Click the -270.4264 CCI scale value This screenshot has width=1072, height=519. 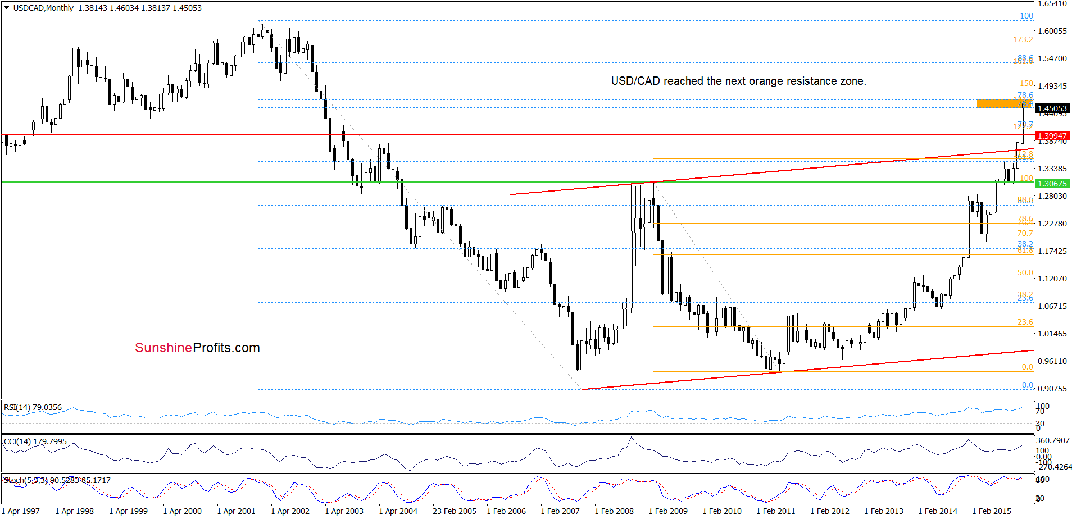pyautogui.click(x=1055, y=467)
